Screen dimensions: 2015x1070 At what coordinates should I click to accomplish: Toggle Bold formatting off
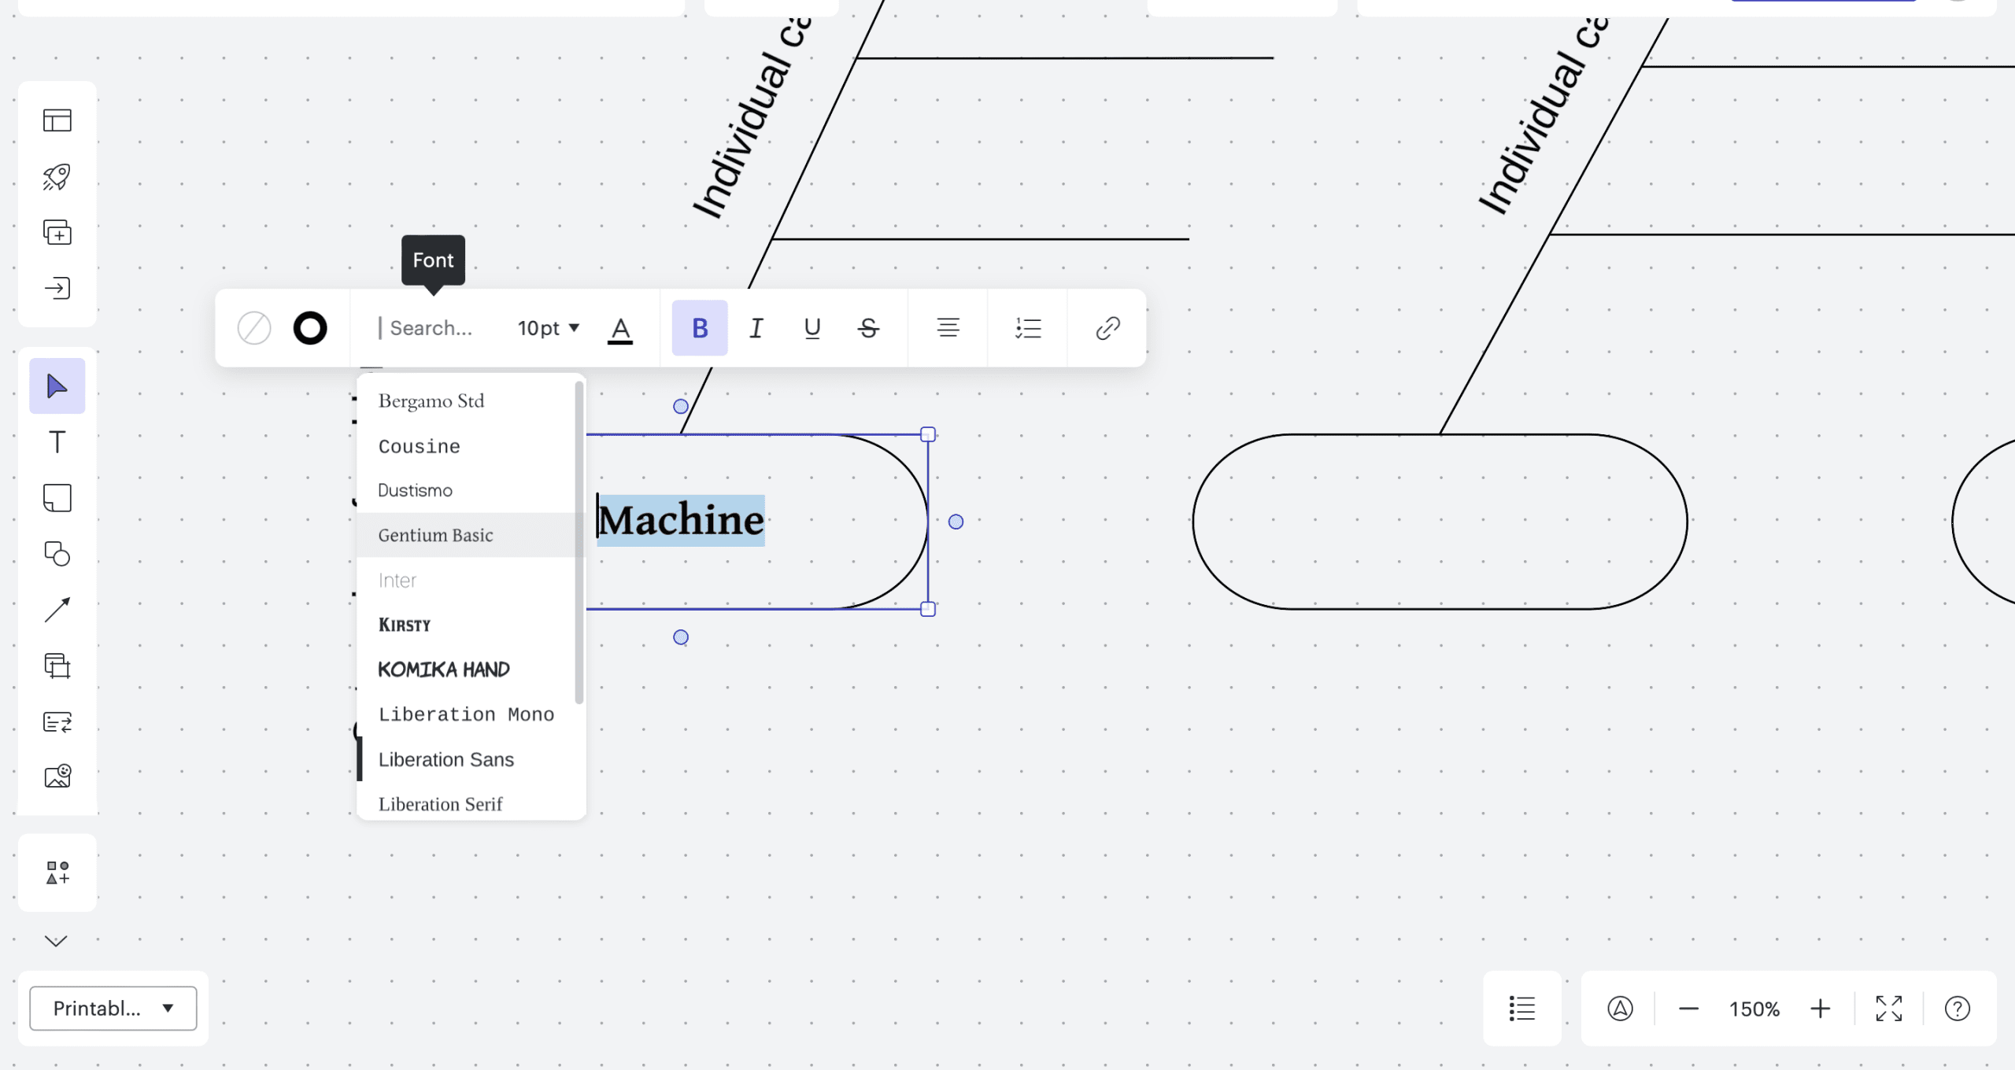(699, 328)
